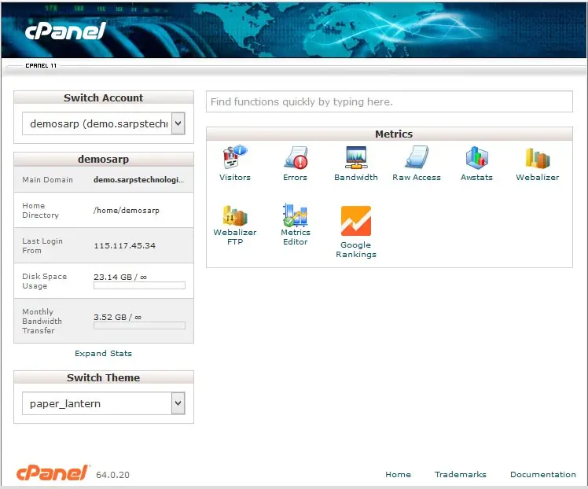Click the Disk Space Usage label
Image resolution: width=588 pixels, height=489 pixels.
pos(44,281)
